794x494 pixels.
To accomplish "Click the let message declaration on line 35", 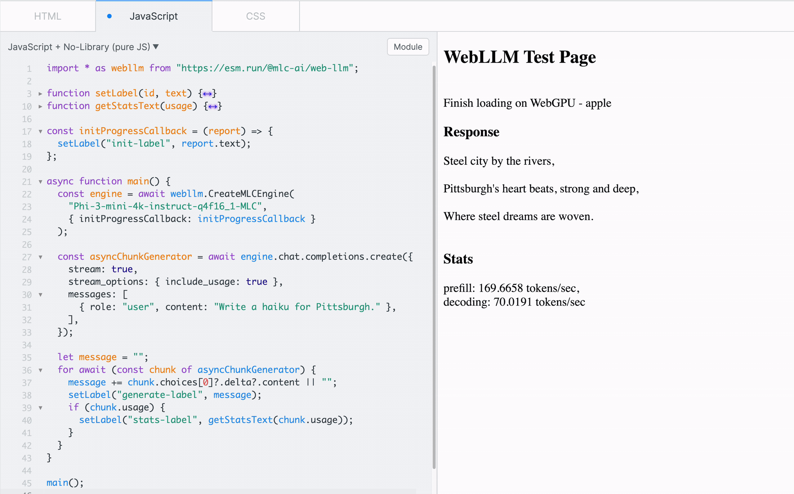I will (x=103, y=357).
